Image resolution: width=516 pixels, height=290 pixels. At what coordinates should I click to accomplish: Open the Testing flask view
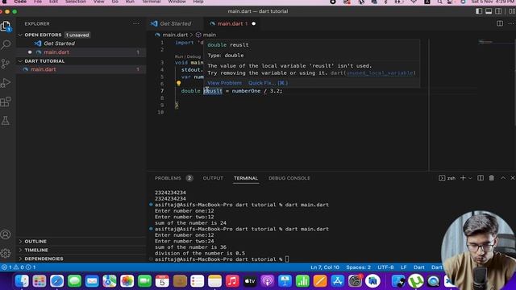click(6, 120)
